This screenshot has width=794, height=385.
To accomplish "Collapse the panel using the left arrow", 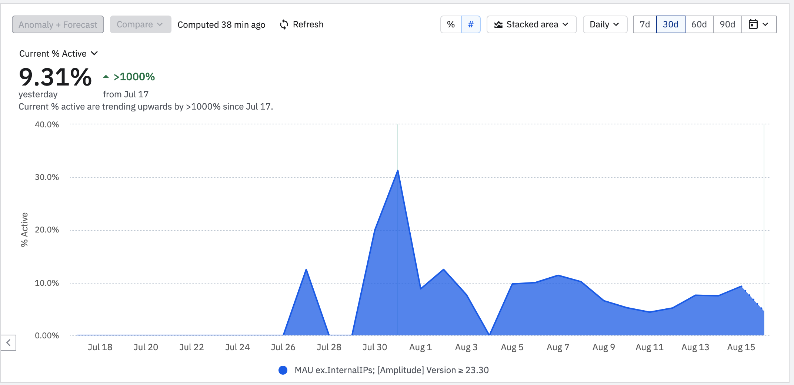I will (x=8, y=343).
